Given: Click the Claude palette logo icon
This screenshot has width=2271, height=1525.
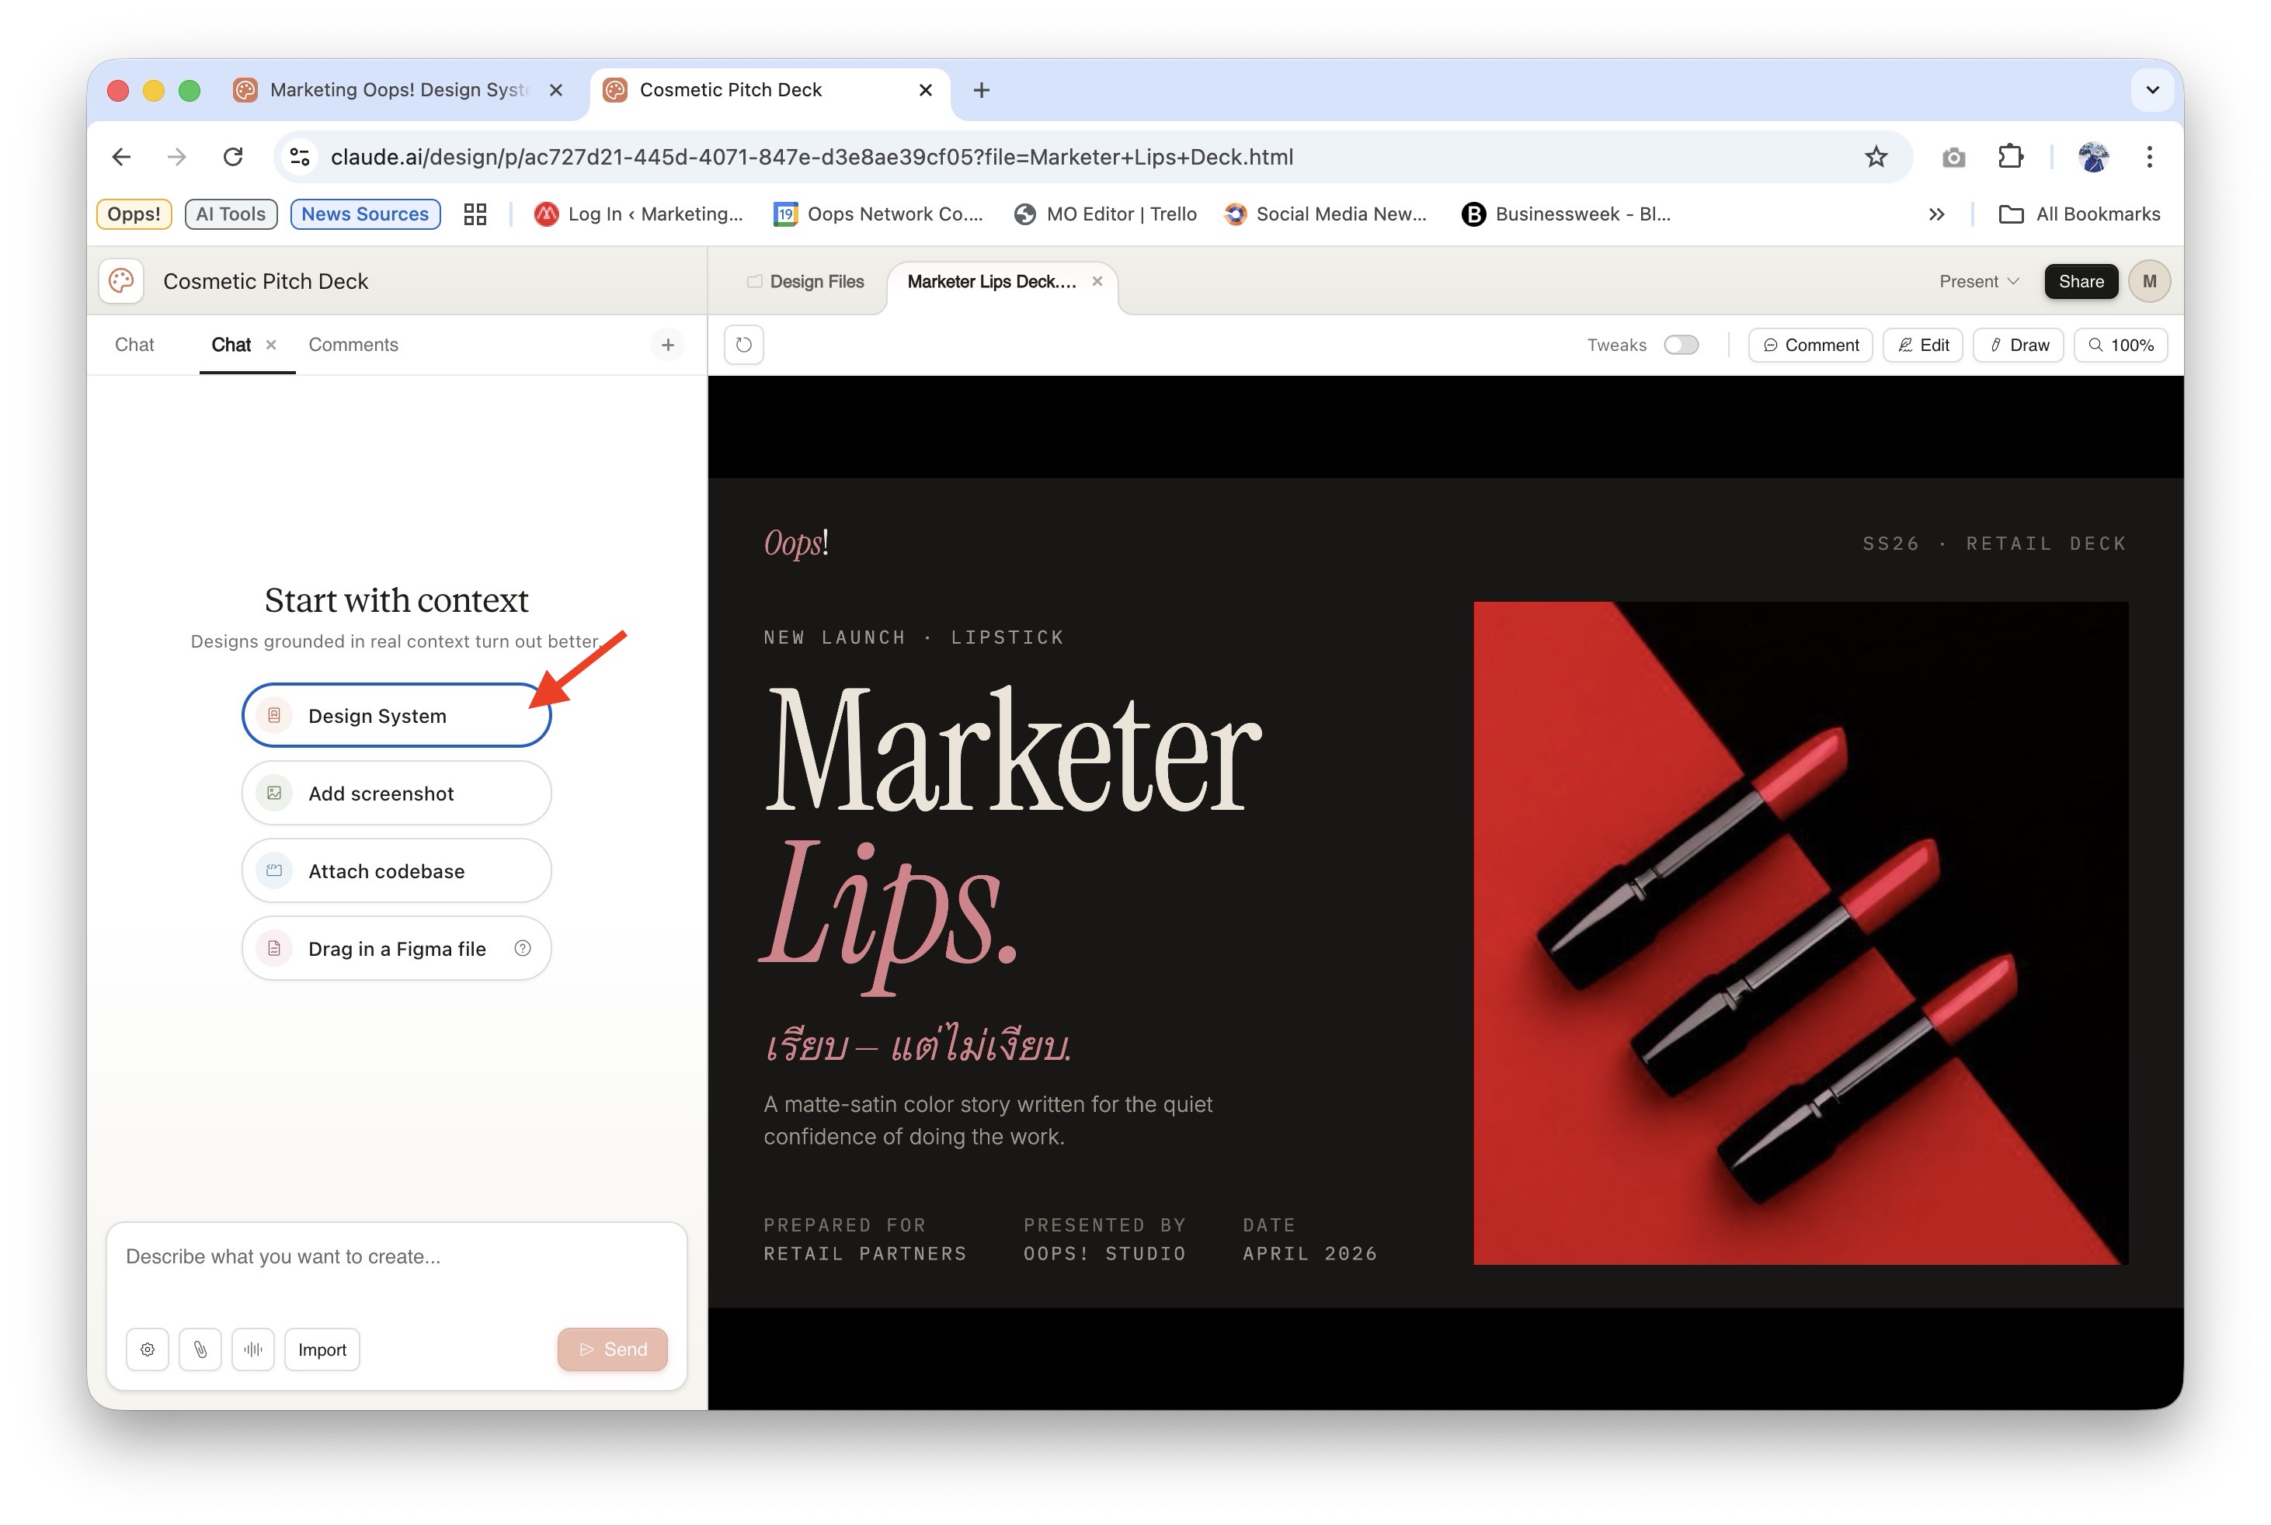Looking at the screenshot, I should point(122,281).
